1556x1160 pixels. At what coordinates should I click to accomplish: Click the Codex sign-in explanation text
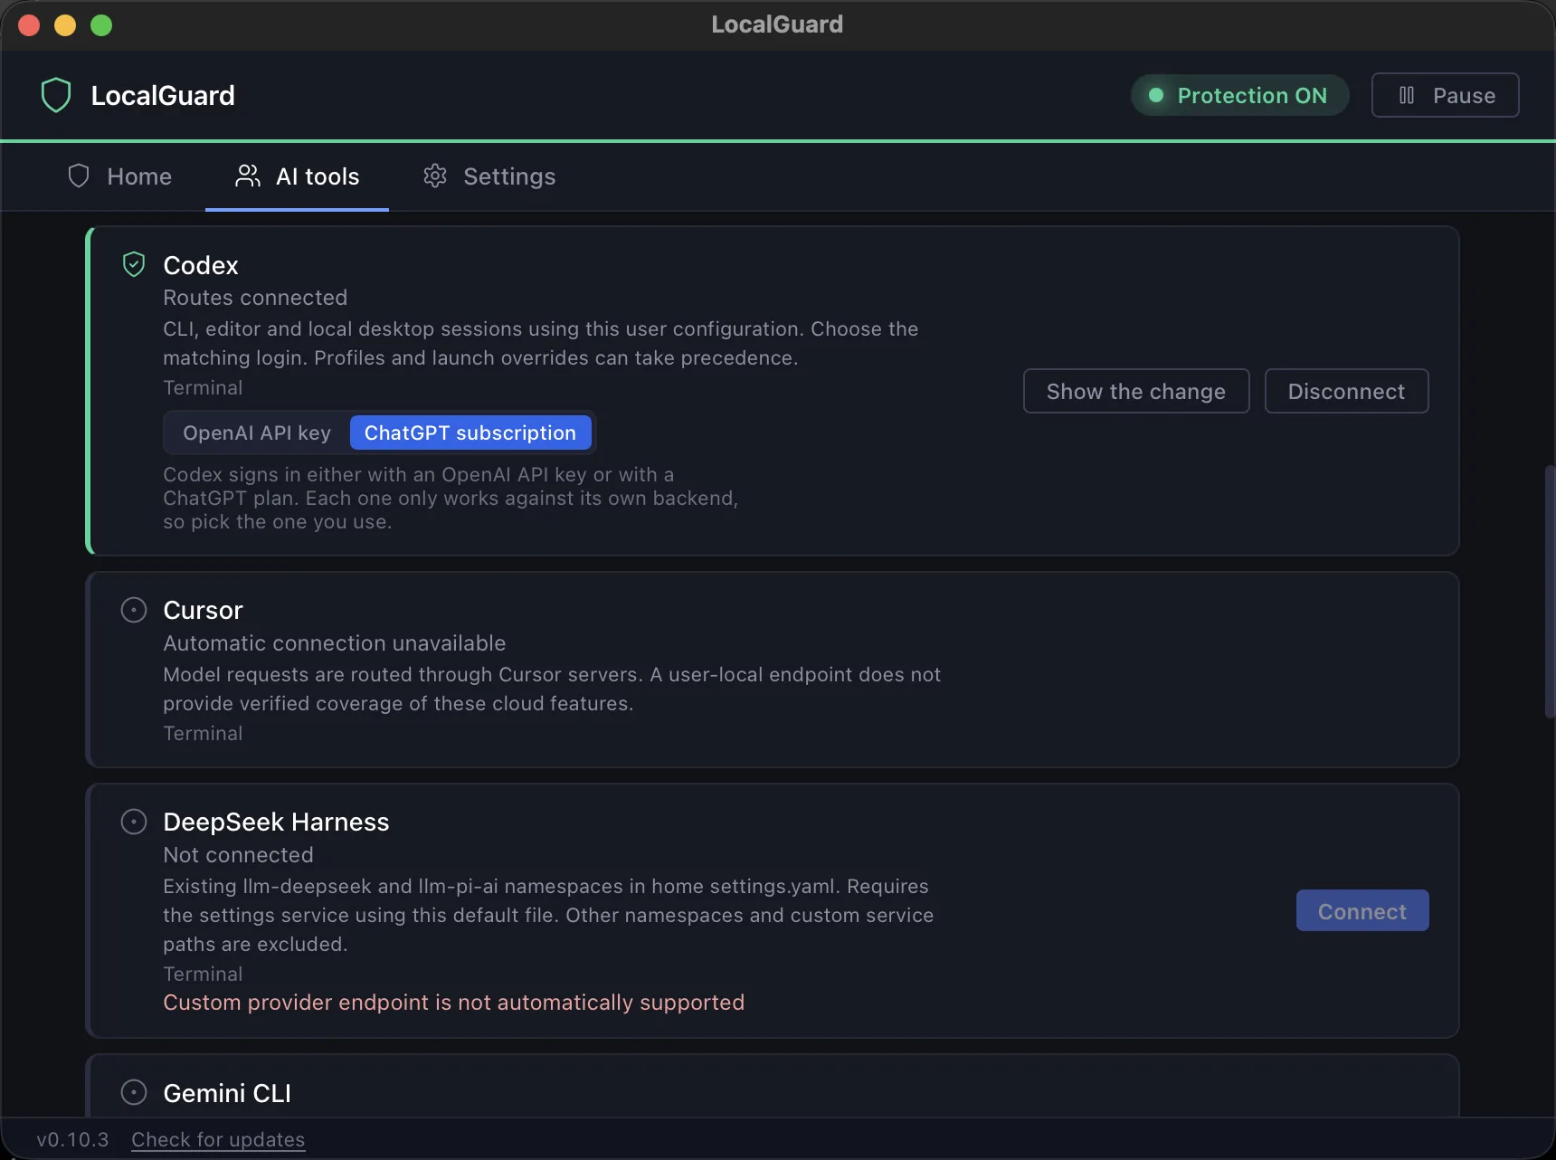[x=451, y=498]
